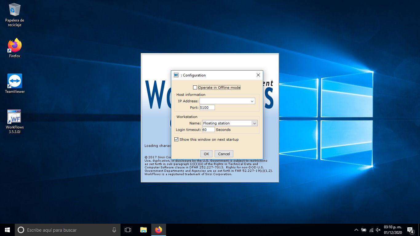Open the workstation Name dropdown
This screenshot has width=420, height=236.
click(254, 123)
